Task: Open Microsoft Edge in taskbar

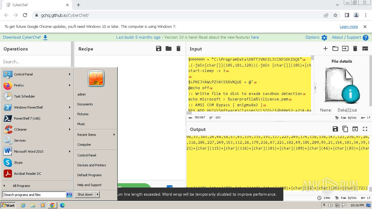Action: coord(62,205)
